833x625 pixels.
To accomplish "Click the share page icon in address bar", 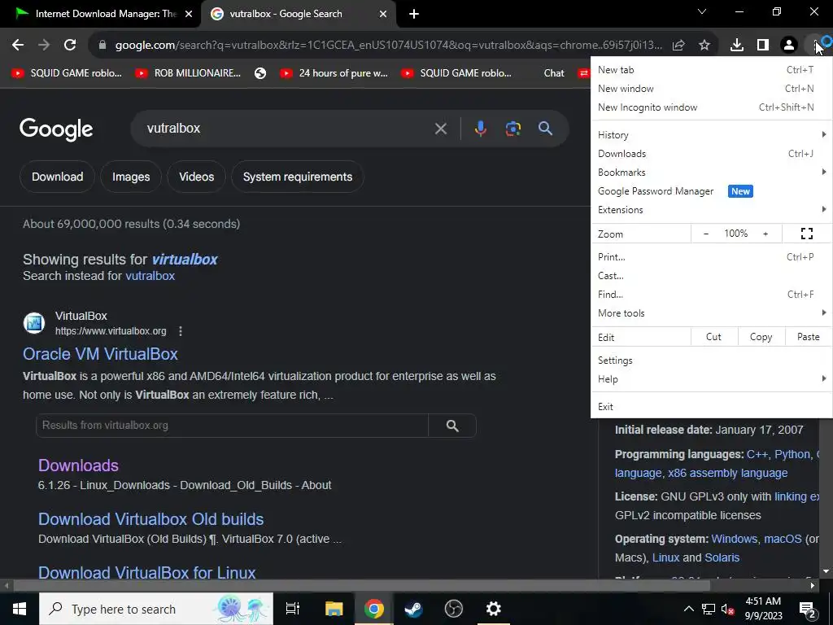I will tap(678, 46).
